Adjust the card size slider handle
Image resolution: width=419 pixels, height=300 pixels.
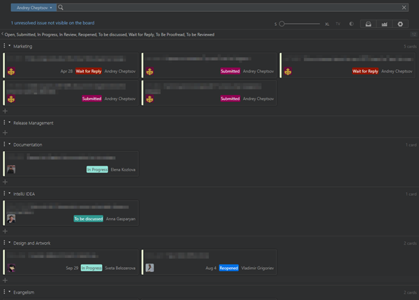click(281, 24)
